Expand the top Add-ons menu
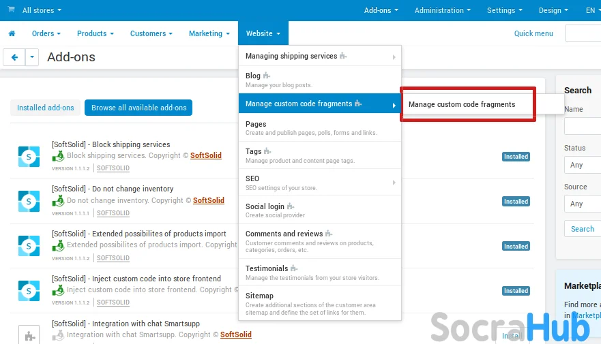 381,10
